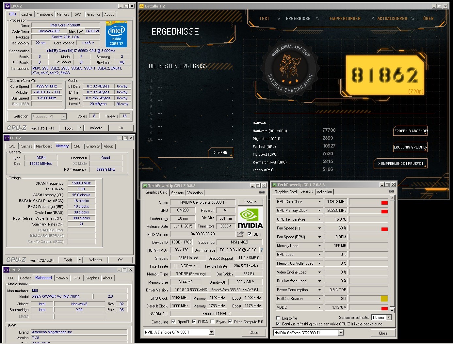Open the GPU Memory Clock sensor dropdown
Screen dimensions: 453x344
(x=319, y=211)
